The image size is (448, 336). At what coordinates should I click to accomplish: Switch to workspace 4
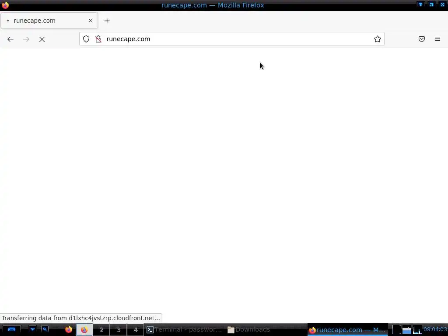[x=136, y=330]
